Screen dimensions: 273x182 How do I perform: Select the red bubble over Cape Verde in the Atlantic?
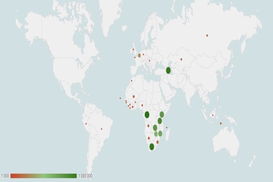(x=120, y=98)
